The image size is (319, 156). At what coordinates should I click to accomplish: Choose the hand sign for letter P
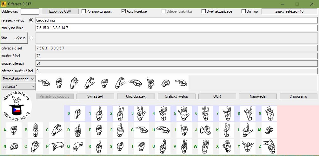(56, 146)
